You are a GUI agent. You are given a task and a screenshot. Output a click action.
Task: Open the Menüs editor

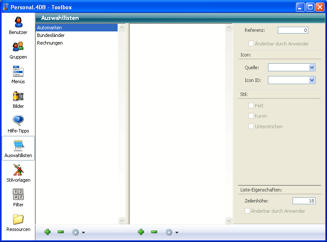18,75
